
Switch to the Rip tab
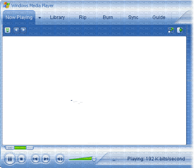click(83, 17)
